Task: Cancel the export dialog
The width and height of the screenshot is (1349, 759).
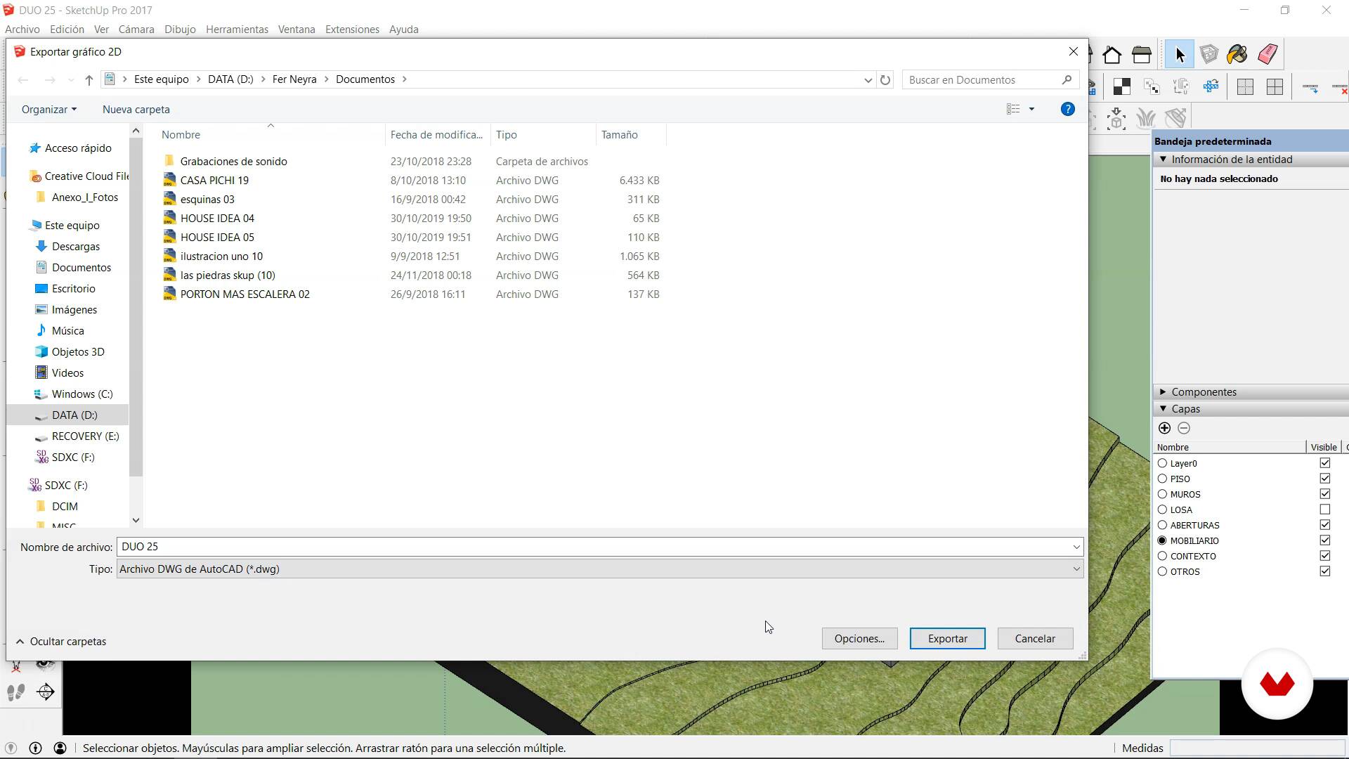Action: point(1035,639)
